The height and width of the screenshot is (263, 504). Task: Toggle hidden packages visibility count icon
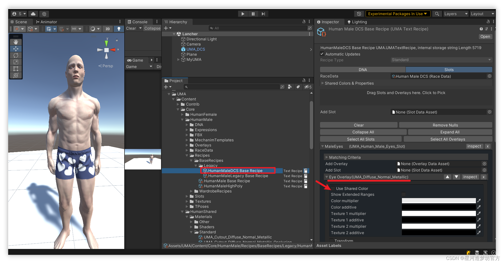[308, 87]
